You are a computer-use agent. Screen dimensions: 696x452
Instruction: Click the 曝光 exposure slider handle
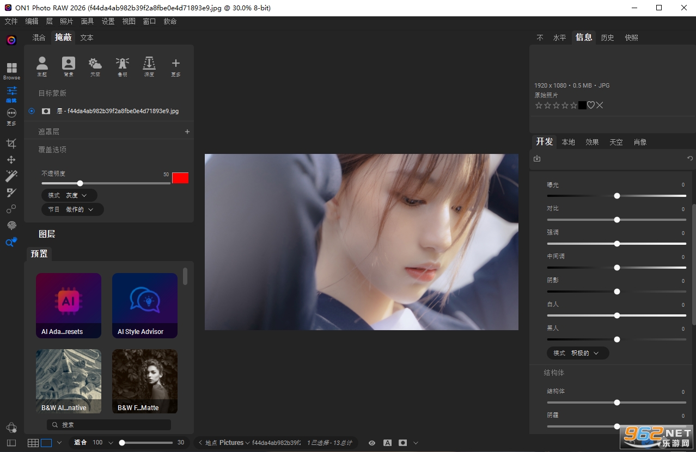point(617,196)
